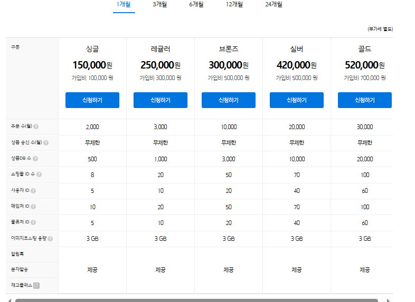415x302 pixels.
Task: Click the horizontal scrollbar thumb under the table
Action: (x=196, y=300)
